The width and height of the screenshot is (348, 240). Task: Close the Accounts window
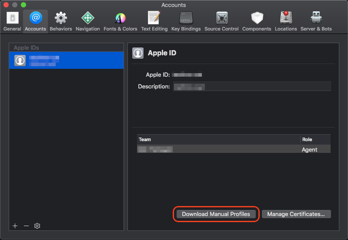point(6,5)
